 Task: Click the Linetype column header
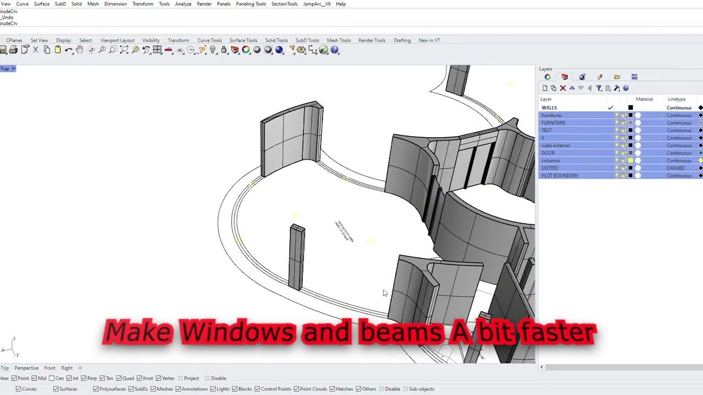(x=676, y=99)
